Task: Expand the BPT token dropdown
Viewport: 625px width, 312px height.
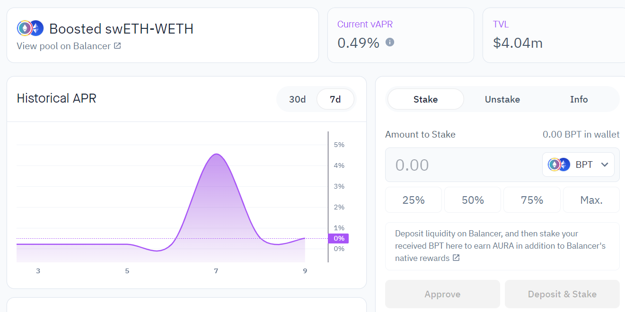Action: tap(605, 164)
